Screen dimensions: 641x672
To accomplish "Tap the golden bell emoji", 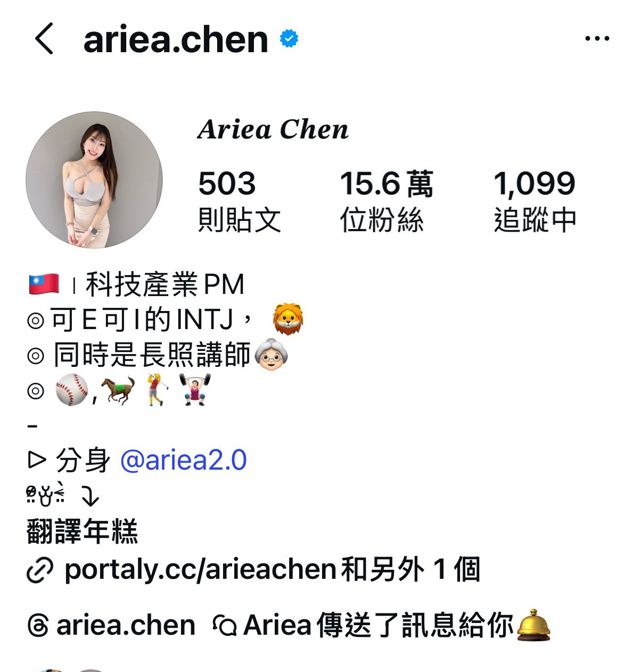I will point(533,625).
